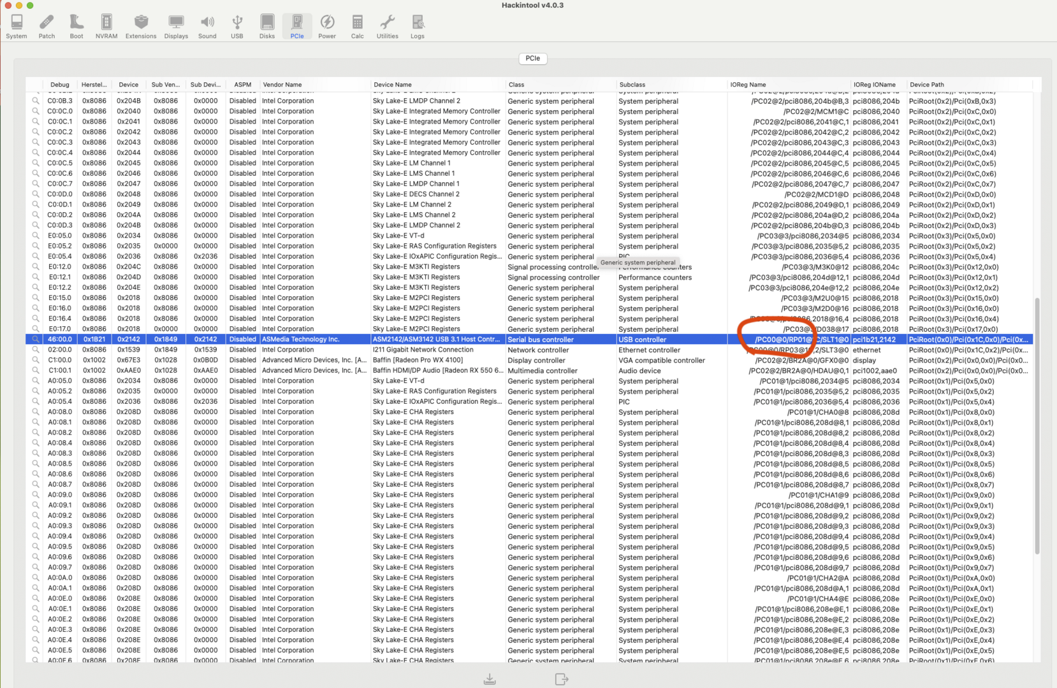The width and height of the screenshot is (1057, 688).
Task: Show the Extensions section
Action: (141, 27)
